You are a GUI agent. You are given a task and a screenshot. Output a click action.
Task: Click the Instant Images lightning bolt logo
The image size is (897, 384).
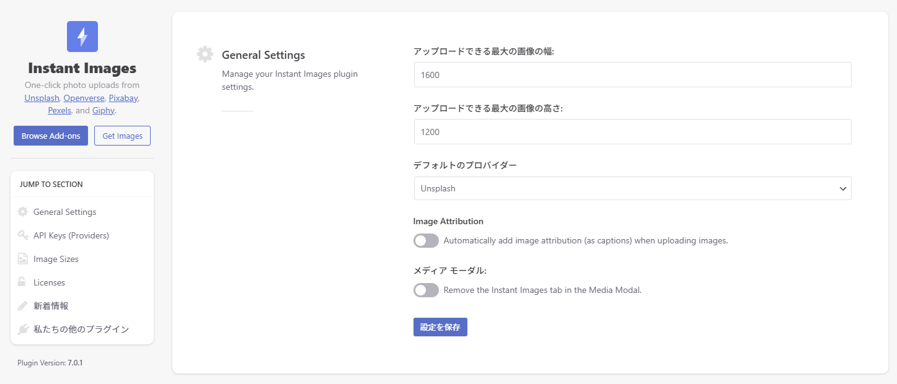pos(82,37)
